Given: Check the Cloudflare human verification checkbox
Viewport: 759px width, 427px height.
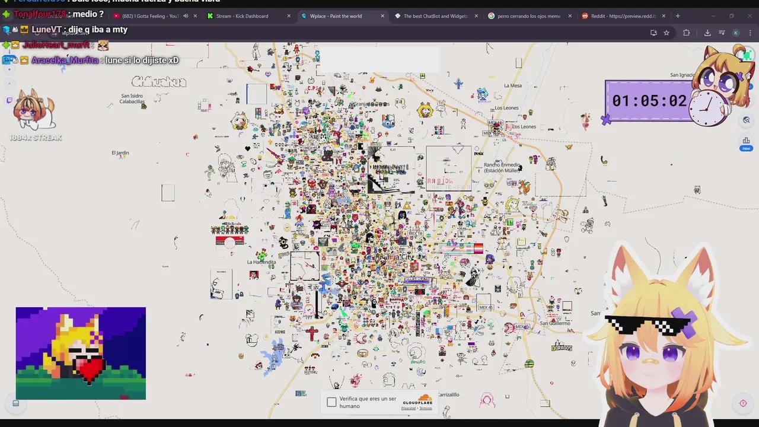Looking at the screenshot, I should (x=331, y=402).
